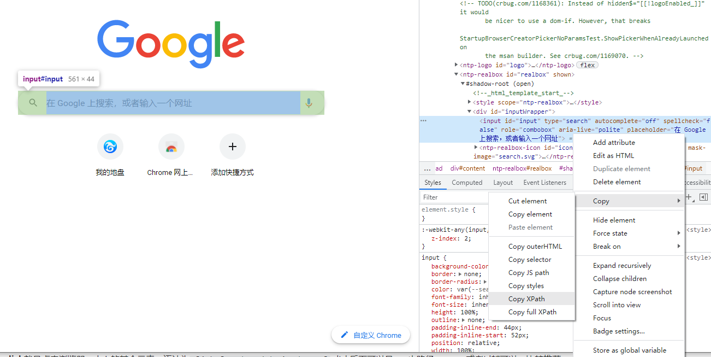This screenshot has height=357, width=711.
Task: Open the 我的地盘 shortcut icon
Action: [x=110, y=147]
